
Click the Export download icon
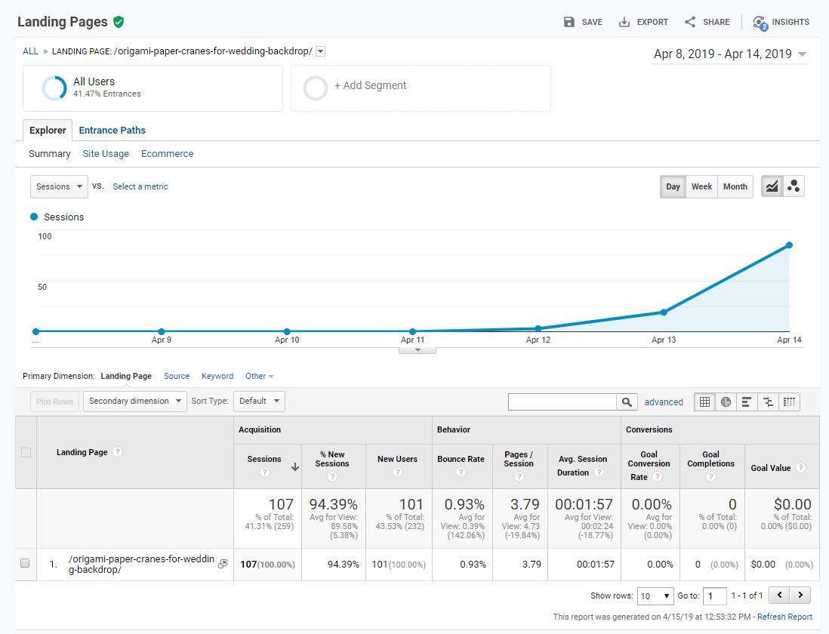[x=624, y=22]
